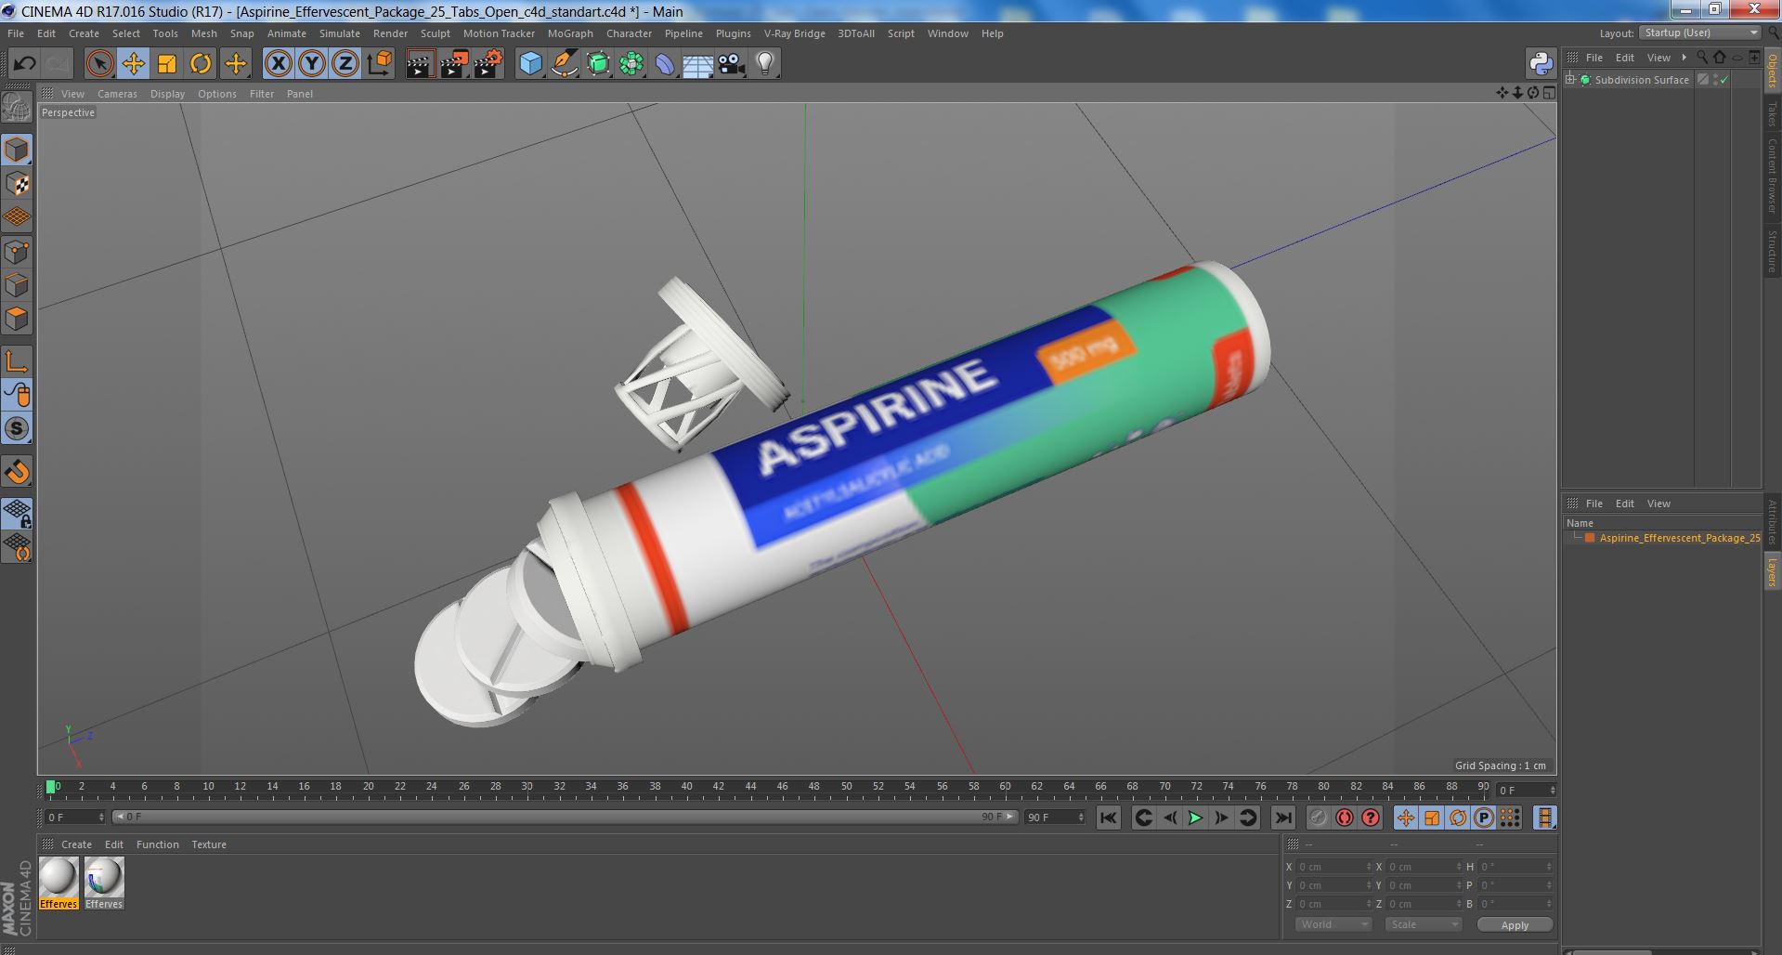Open the Scale mode dropdown

tap(1423, 924)
